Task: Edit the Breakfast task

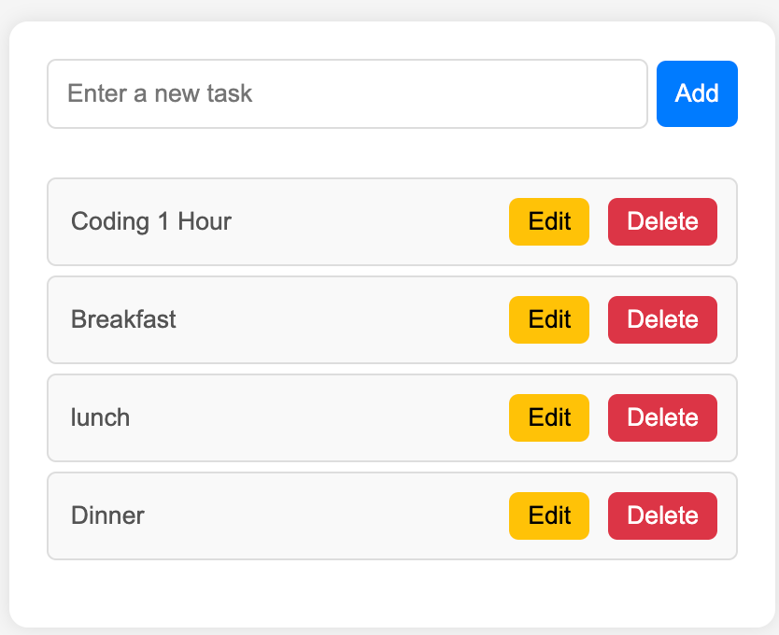Action: [549, 319]
